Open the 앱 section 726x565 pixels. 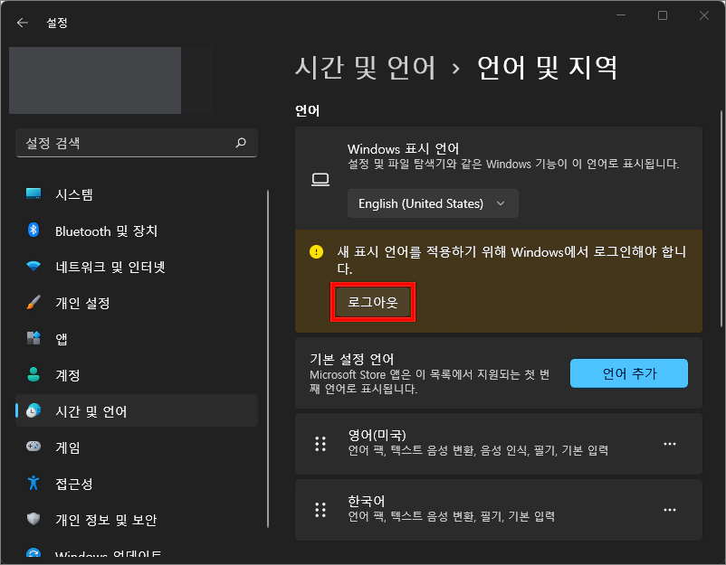[x=137, y=338]
